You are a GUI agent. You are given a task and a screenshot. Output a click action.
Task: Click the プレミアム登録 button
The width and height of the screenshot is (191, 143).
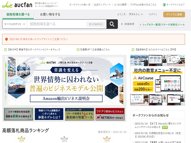[174, 15]
